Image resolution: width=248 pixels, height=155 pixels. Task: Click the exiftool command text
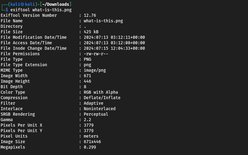click(20, 10)
